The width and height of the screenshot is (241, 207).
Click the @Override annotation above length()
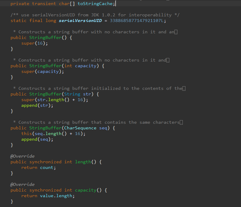[x=22, y=156]
